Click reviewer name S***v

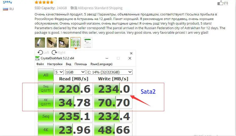[x=8, y=2]
